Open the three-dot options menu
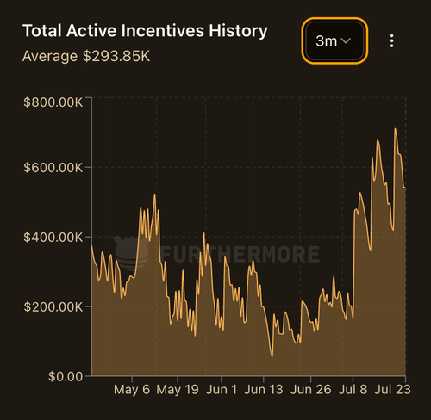 click(392, 41)
